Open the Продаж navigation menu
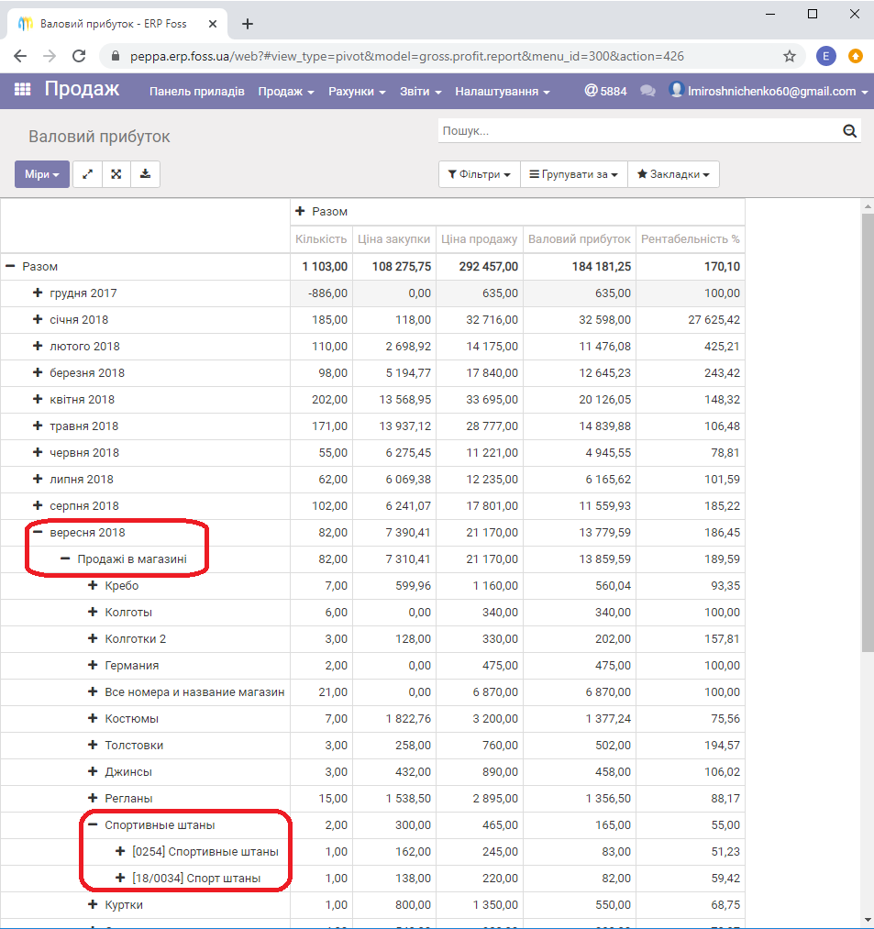The width and height of the screenshot is (874, 929). point(286,91)
